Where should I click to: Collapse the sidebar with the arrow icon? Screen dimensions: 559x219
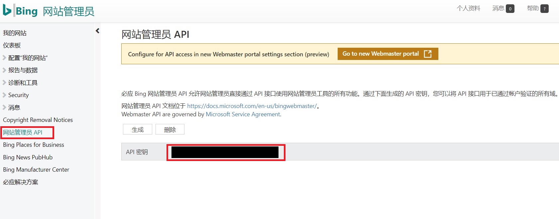pos(97,31)
